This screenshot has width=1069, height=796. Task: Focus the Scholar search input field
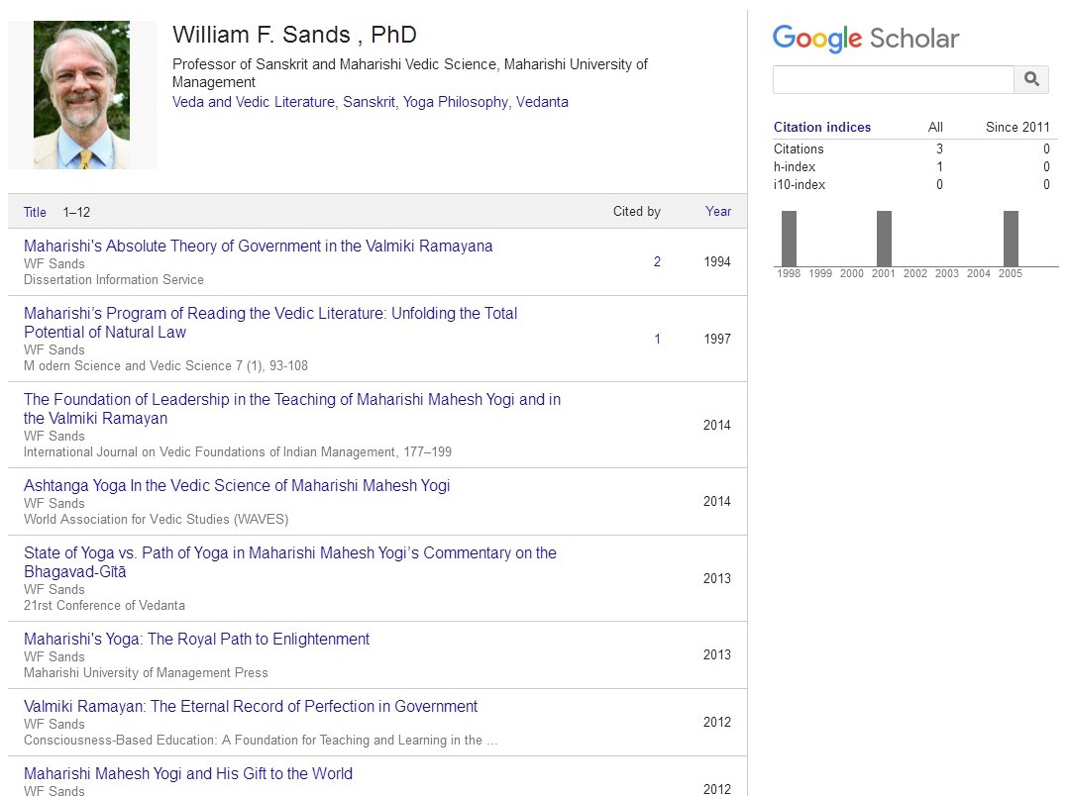[893, 80]
